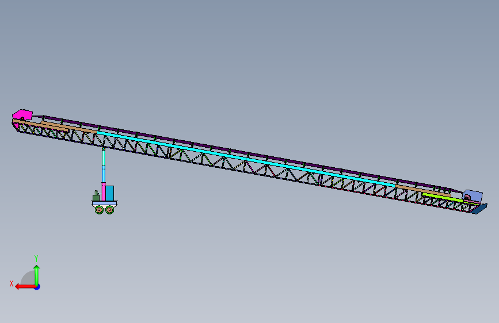Viewport: 499px width, 323px height.
Task: Select the left wheel of the support cart
Action: pyautogui.click(x=99, y=210)
